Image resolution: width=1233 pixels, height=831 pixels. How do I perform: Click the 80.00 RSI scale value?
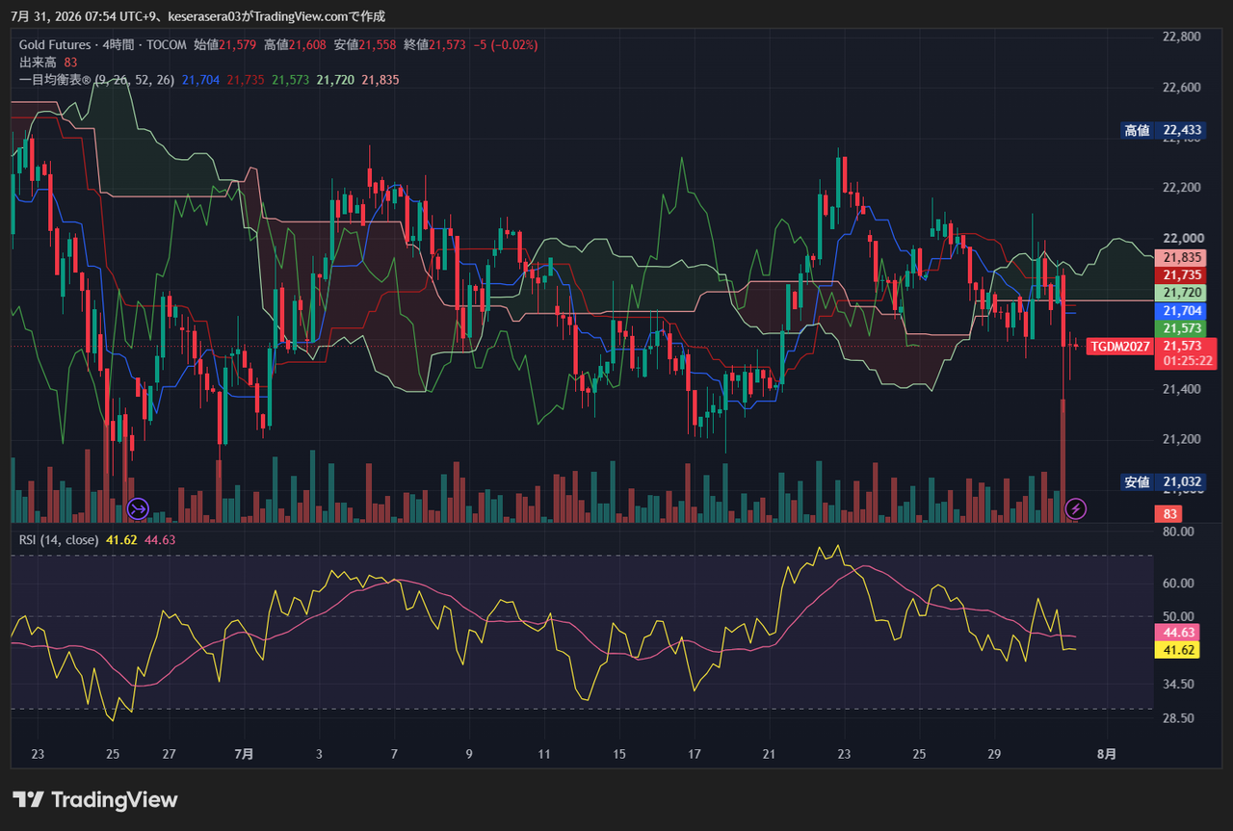(1179, 532)
